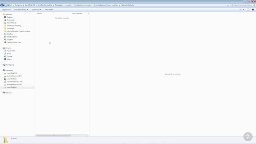Expand the arrow after Pluralsight in breadcrumb

point(64,5)
